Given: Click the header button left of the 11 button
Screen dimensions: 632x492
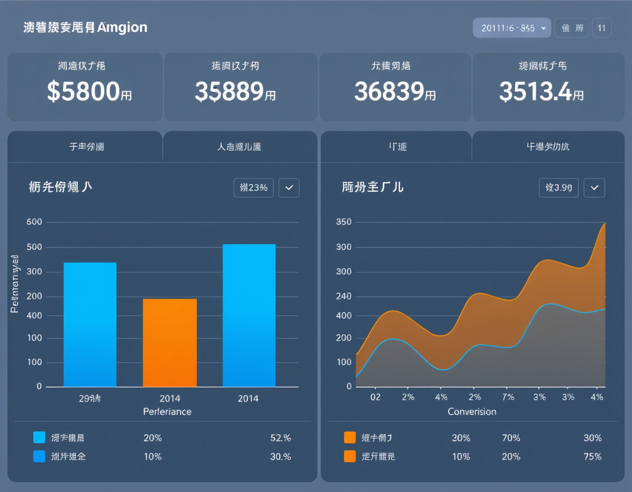Looking at the screenshot, I should pos(572,28).
